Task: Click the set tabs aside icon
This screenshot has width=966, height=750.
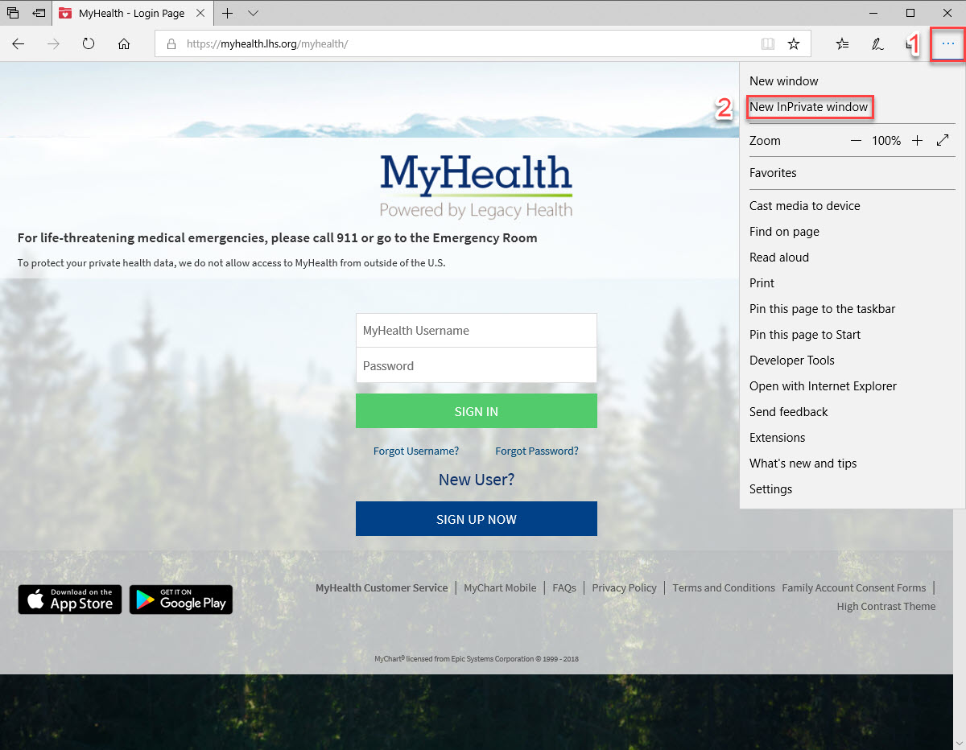Action: point(39,13)
